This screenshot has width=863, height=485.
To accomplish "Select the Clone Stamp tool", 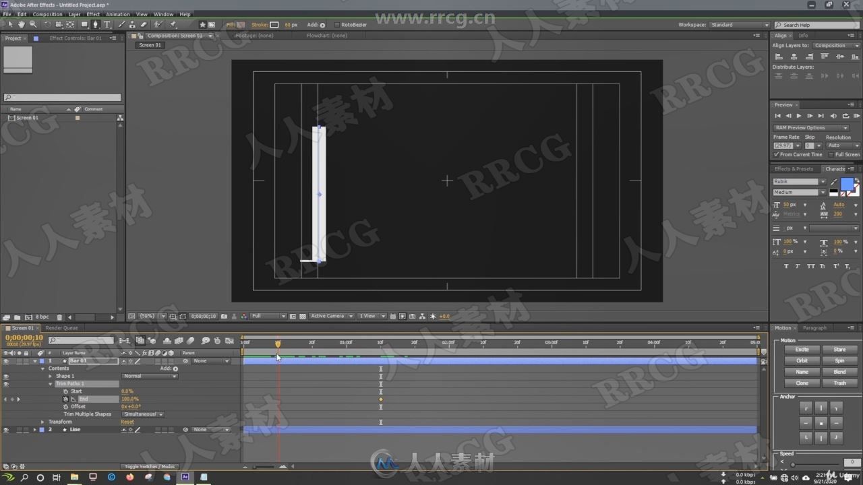I will 132,24.
